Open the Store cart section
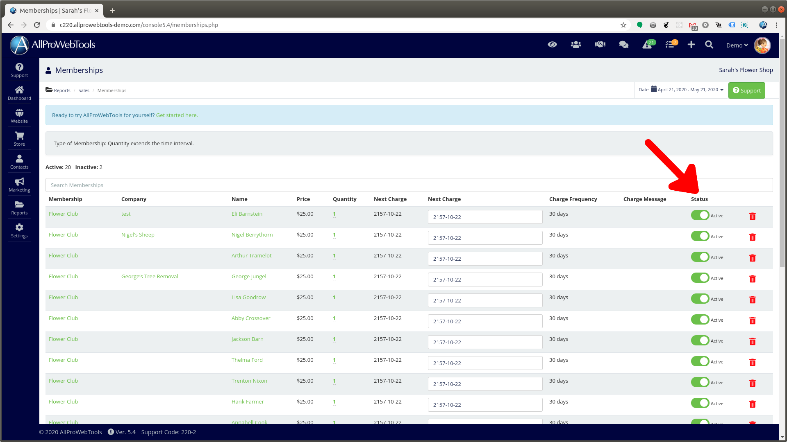This screenshot has width=787, height=442. tap(19, 139)
